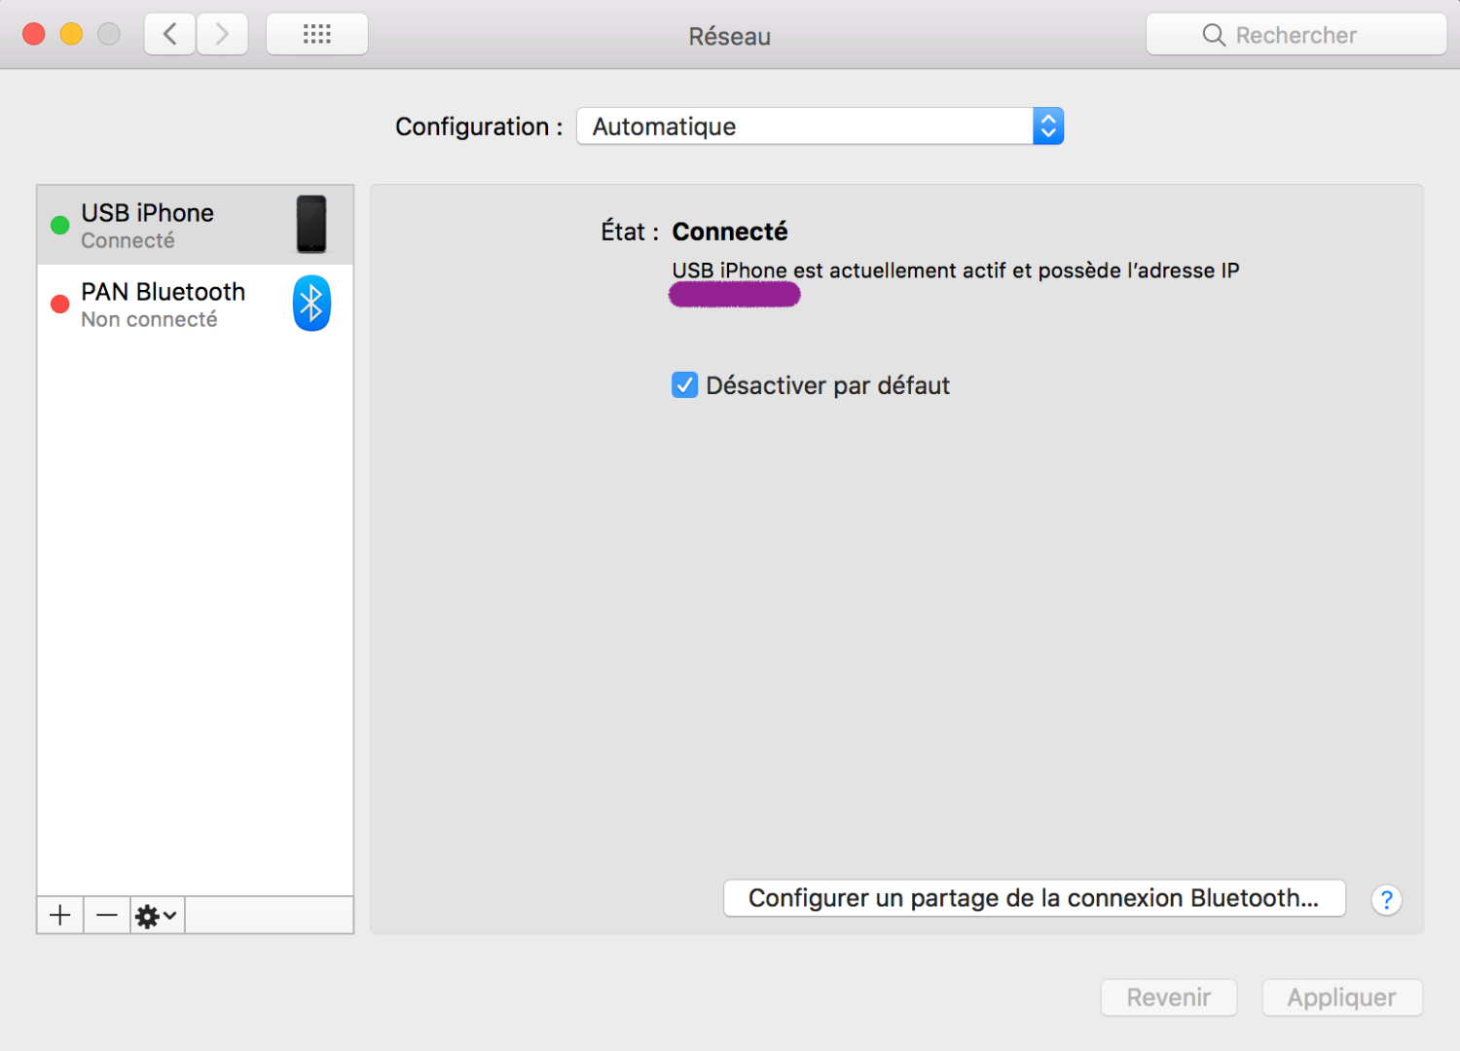The image size is (1460, 1051).
Task: Select USB iPhone network service
Action: pyautogui.click(x=175, y=225)
